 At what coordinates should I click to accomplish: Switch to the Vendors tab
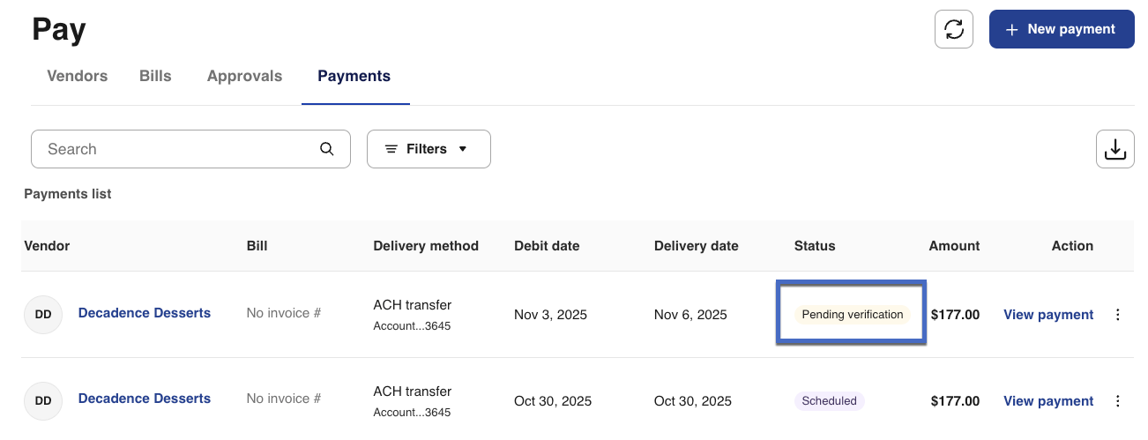coord(77,76)
